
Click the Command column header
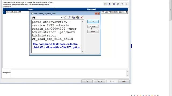click(x=91, y=9)
